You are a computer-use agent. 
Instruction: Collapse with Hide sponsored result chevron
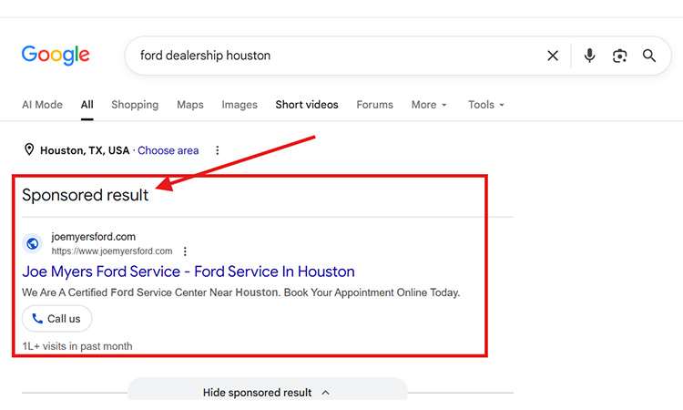click(x=325, y=393)
